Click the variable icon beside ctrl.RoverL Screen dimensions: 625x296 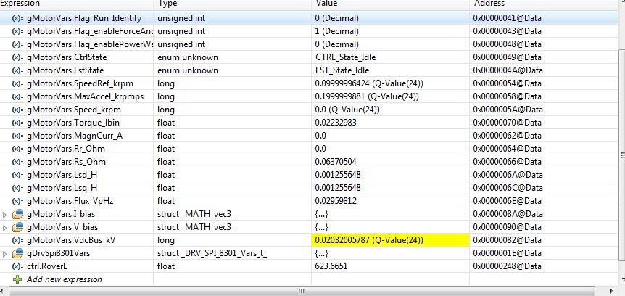[x=18, y=266]
